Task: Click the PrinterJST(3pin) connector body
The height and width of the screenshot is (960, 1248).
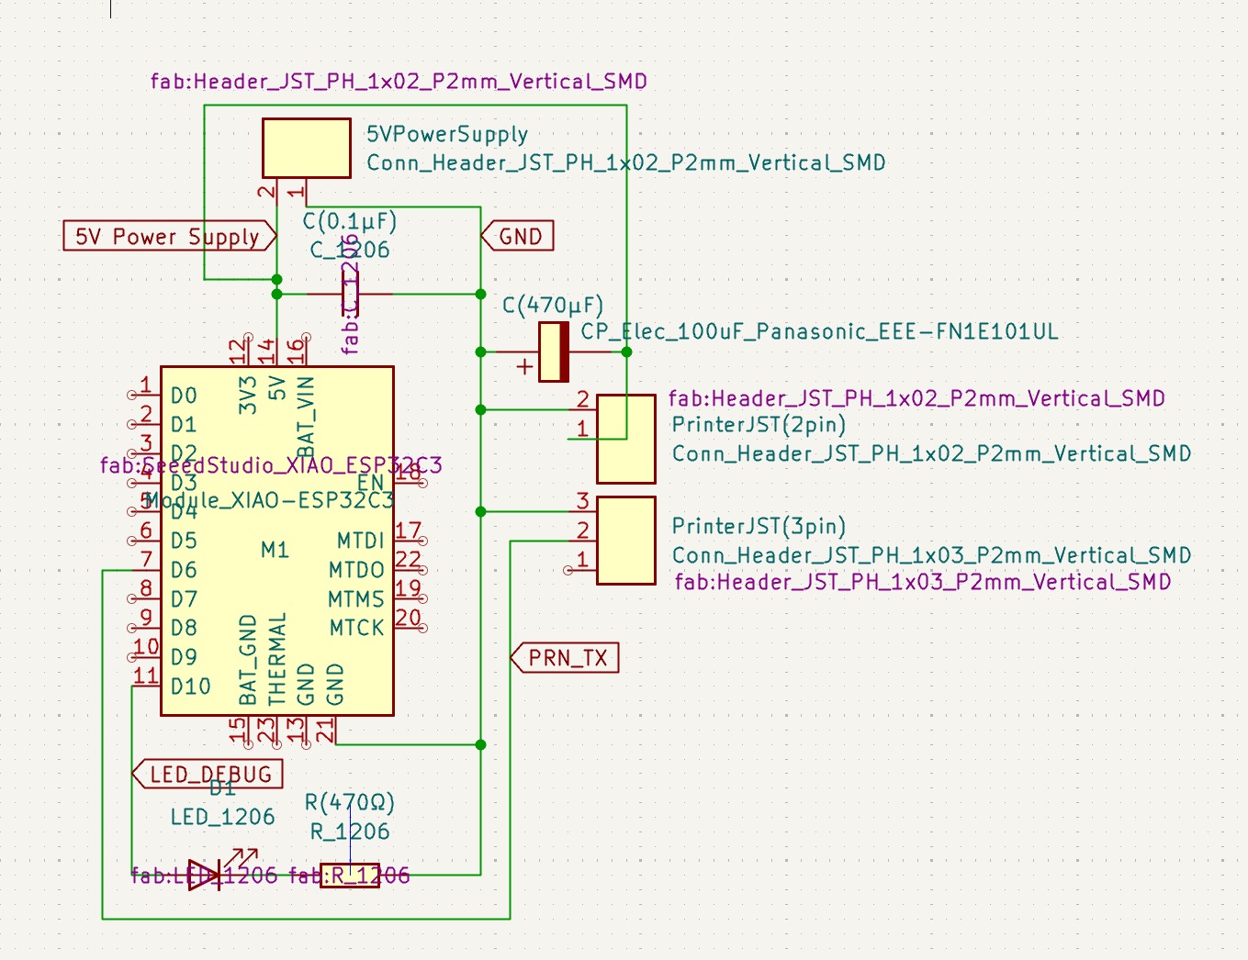Action: pos(626,541)
